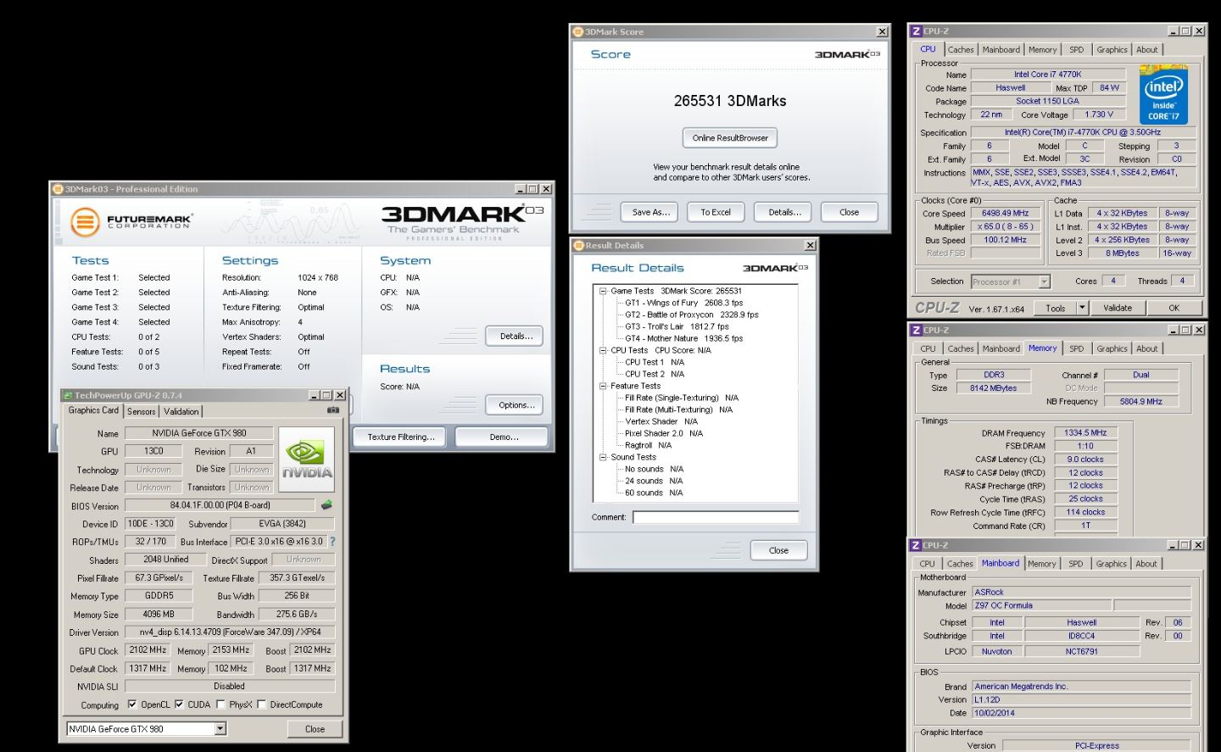Toggle PhysX checkbox in GPU-Z
This screenshot has width=1221, height=752.
(220, 704)
